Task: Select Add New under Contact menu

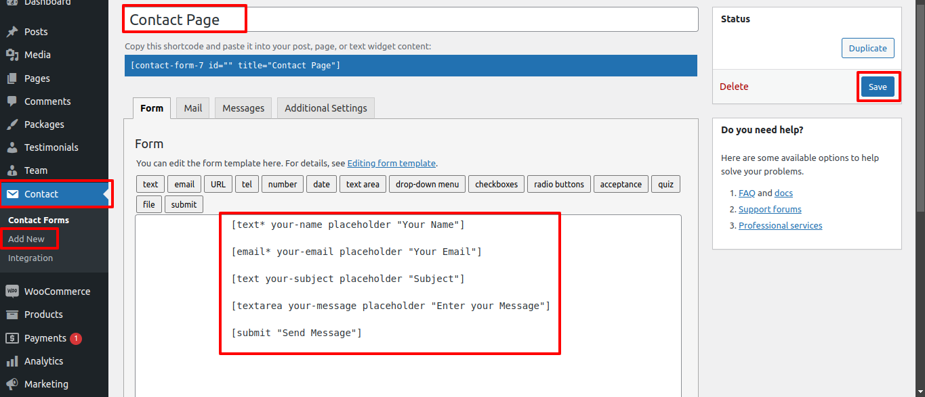Action: (26, 239)
